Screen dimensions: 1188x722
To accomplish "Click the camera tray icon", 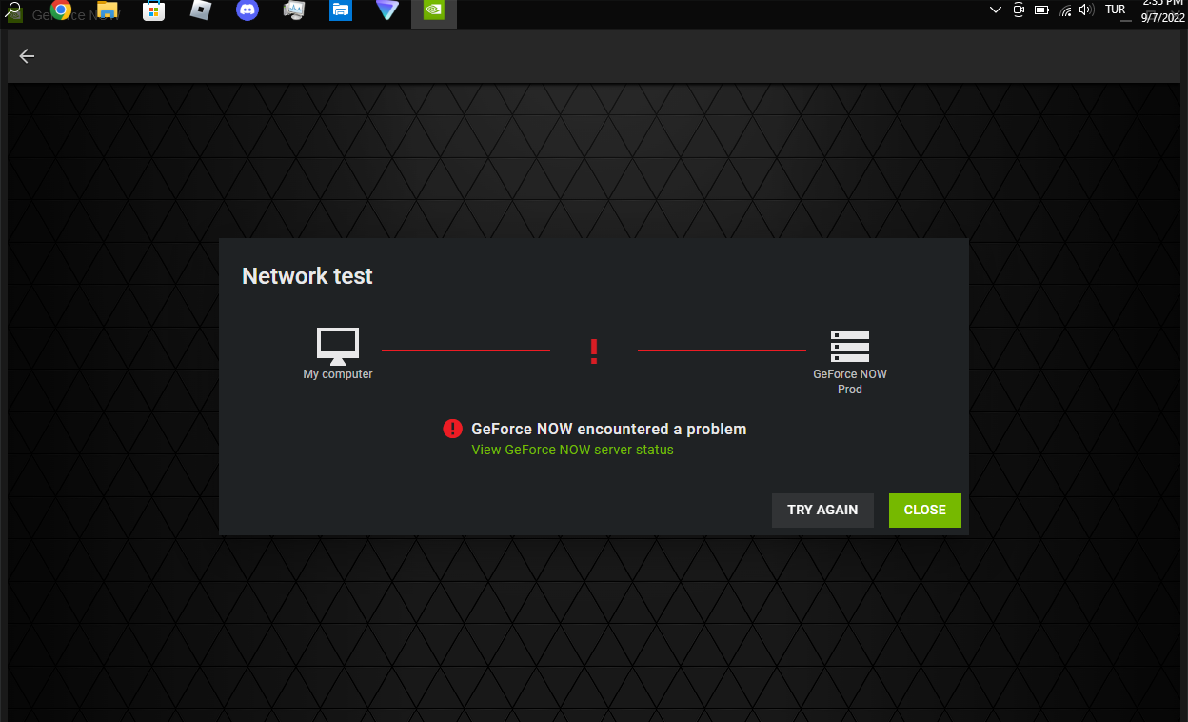I will (1019, 10).
